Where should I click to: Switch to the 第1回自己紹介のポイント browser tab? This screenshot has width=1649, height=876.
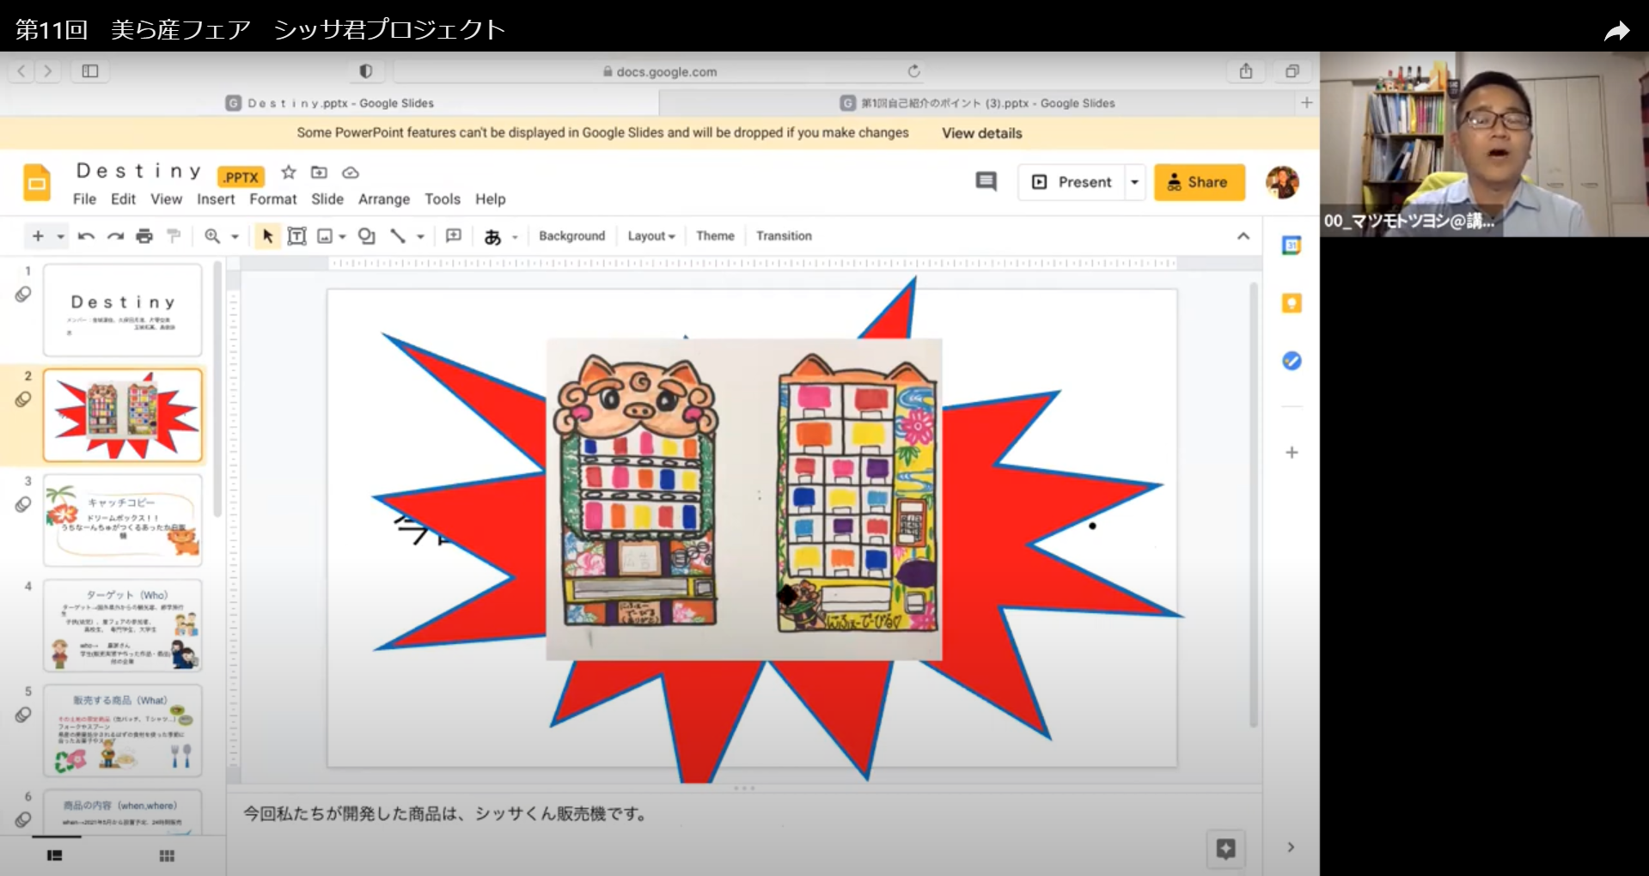tap(978, 103)
